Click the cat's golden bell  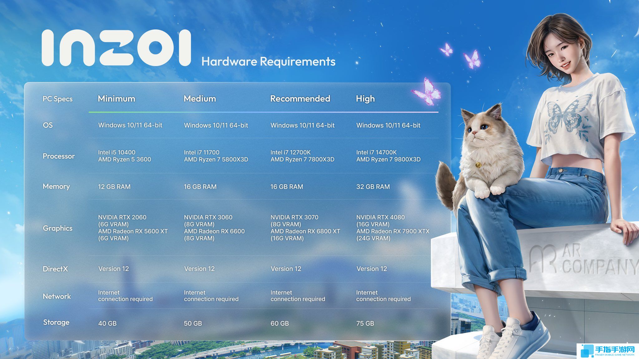tap(478, 164)
